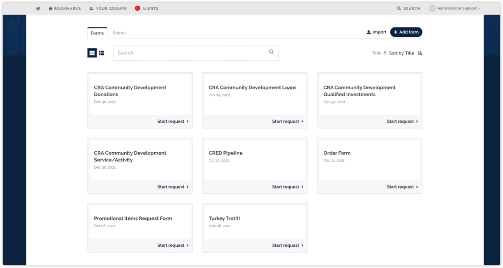The width and height of the screenshot is (503, 268).
Task: Select the list view icon
Action: tap(101, 53)
